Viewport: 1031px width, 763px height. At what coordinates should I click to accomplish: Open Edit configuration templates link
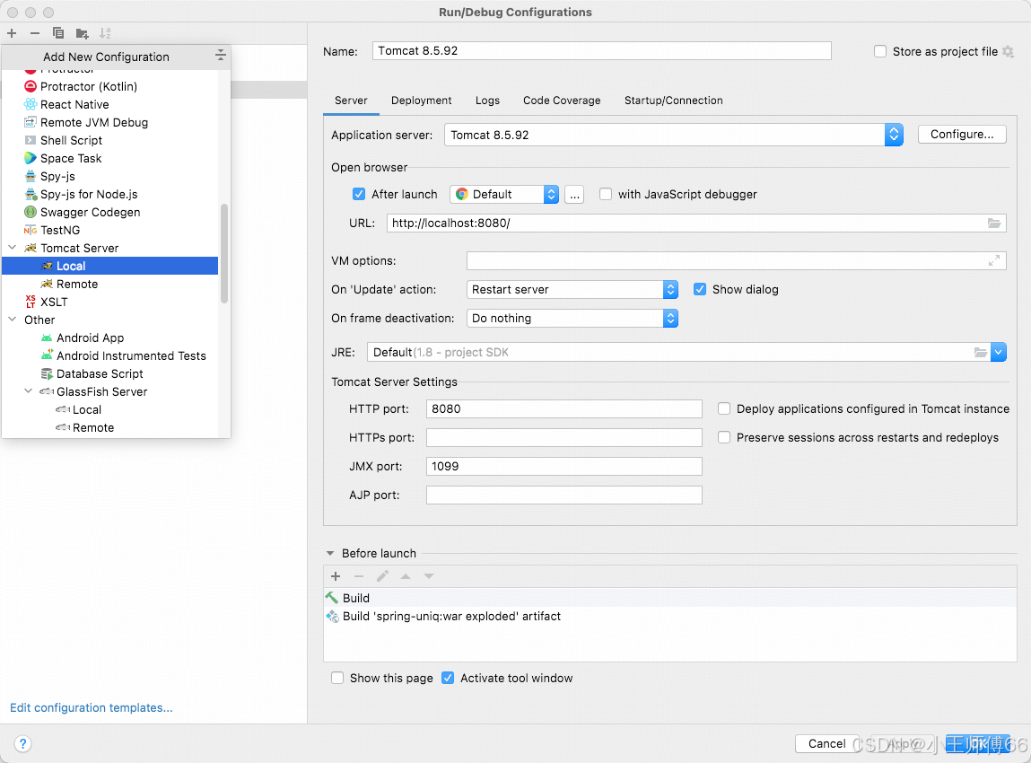(92, 707)
